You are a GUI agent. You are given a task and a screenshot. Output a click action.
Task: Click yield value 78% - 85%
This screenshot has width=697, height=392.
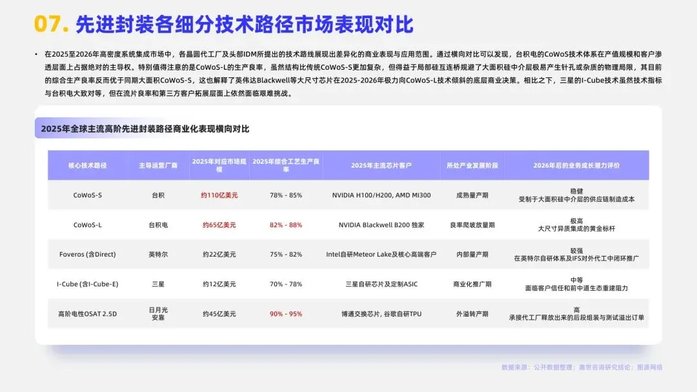(286, 195)
